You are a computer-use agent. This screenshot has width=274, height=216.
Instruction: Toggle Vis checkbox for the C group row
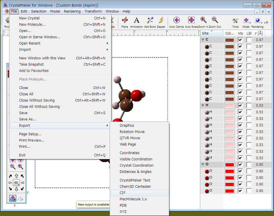(x=240, y=40)
